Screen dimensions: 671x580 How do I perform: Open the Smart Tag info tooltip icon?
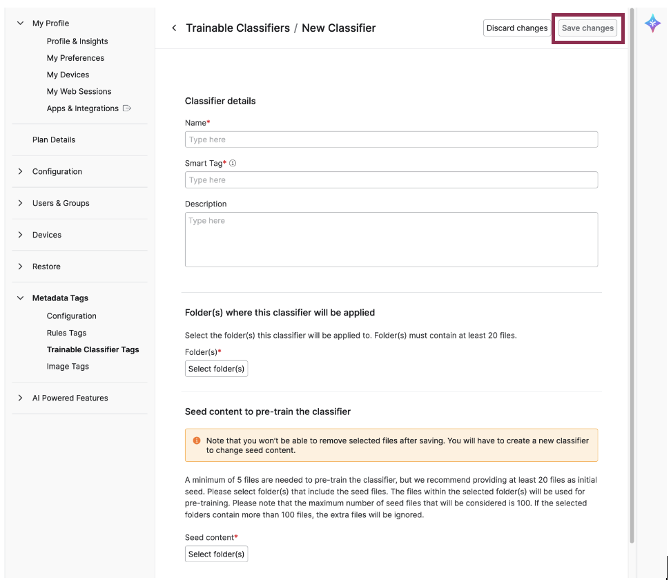coord(233,162)
